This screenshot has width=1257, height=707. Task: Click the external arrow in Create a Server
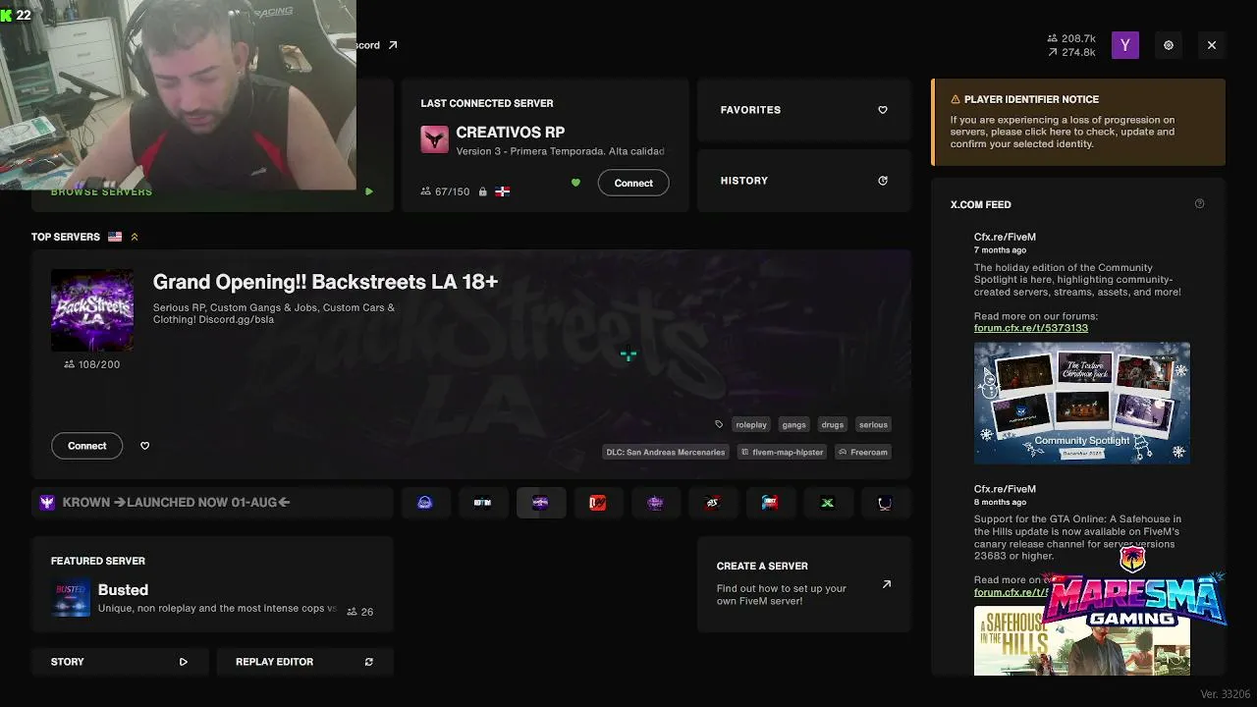point(887,584)
